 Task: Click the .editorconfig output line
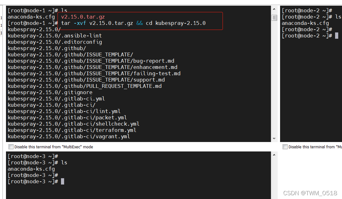point(55,42)
